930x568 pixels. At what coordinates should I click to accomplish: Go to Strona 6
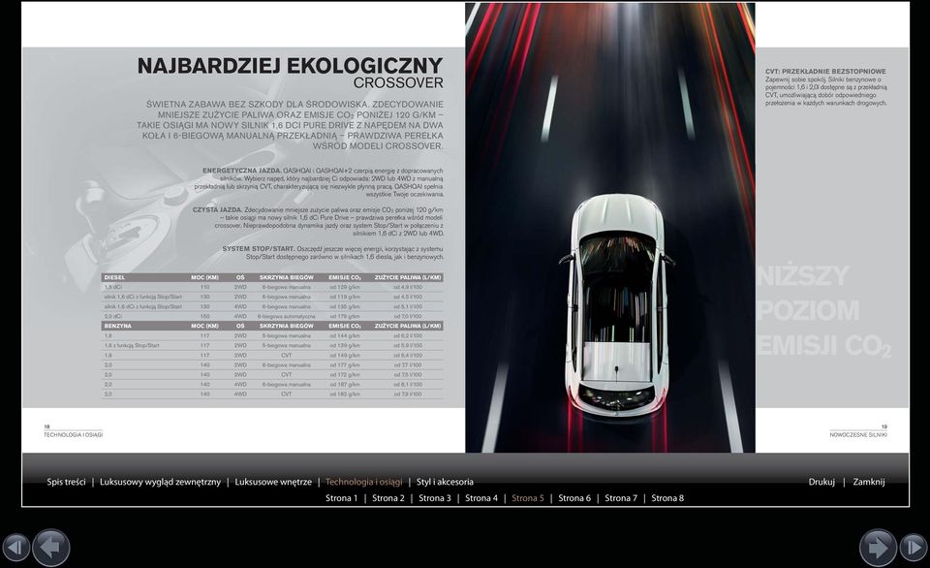coord(574,498)
